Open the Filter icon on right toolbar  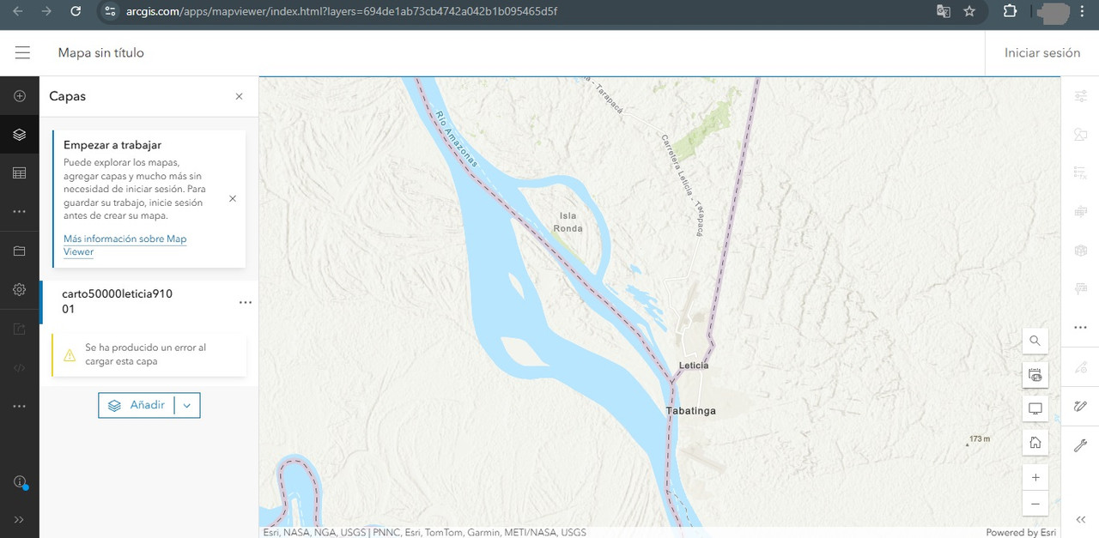(1081, 173)
